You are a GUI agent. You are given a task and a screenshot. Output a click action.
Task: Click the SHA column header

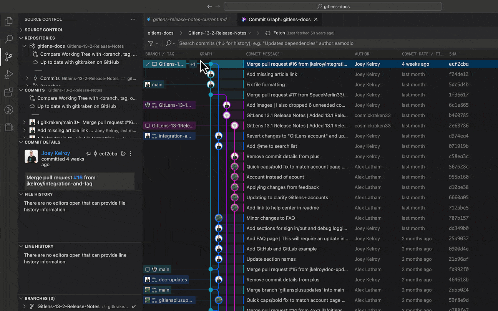pyautogui.click(x=453, y=54)
